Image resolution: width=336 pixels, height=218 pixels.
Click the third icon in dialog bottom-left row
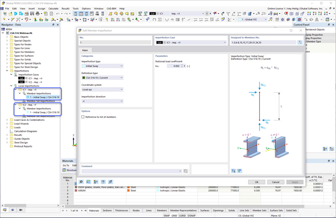click(x=95, y=182)
